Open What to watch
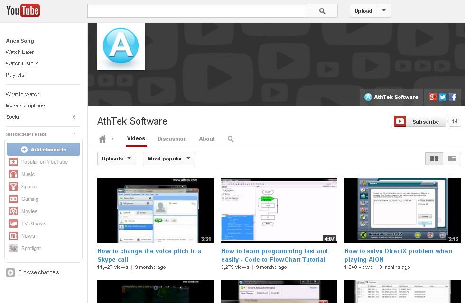The height and width of the screenshot is (303, 465). click(x=23, y=94)
